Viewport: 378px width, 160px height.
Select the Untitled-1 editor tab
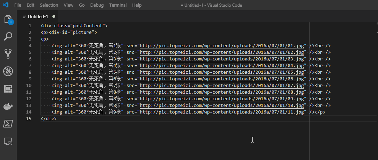[38, 16]
